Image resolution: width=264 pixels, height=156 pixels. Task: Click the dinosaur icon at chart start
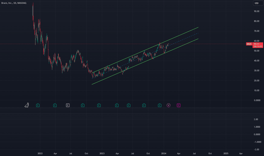[x=27, y=105]
